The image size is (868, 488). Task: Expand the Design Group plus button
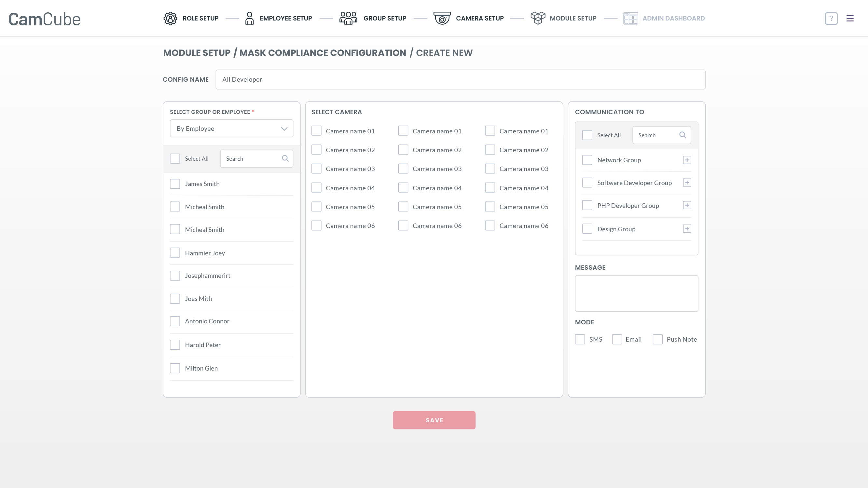click(687, 229)
